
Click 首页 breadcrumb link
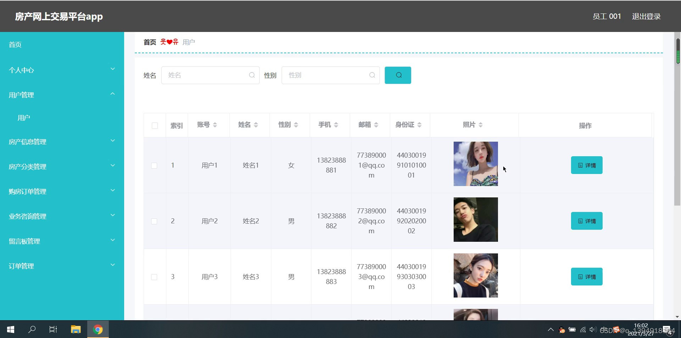click(x=150, y=42)
